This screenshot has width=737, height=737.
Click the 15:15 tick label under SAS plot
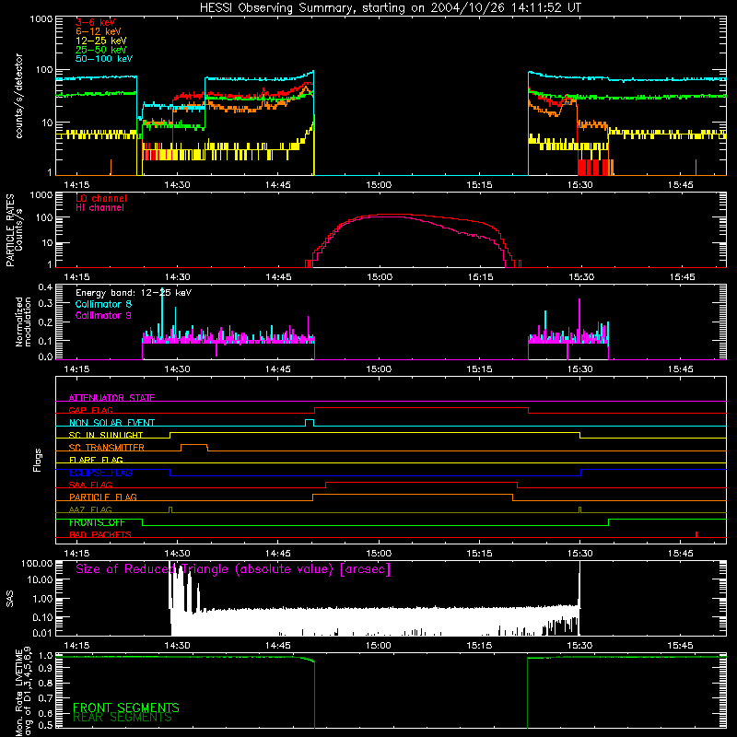[x=479, y=646]
